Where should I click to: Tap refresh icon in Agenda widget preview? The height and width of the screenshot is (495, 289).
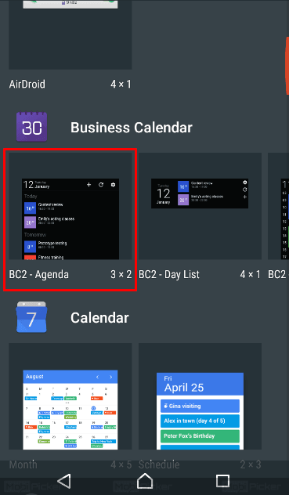(101, 185)
